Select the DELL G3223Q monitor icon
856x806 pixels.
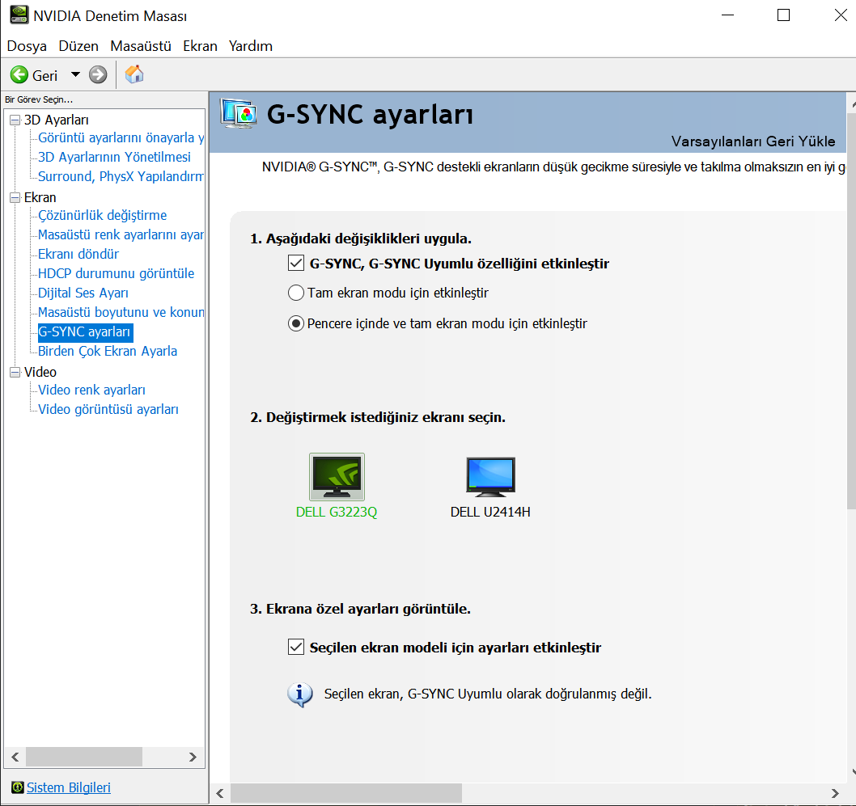pos(337,477)
